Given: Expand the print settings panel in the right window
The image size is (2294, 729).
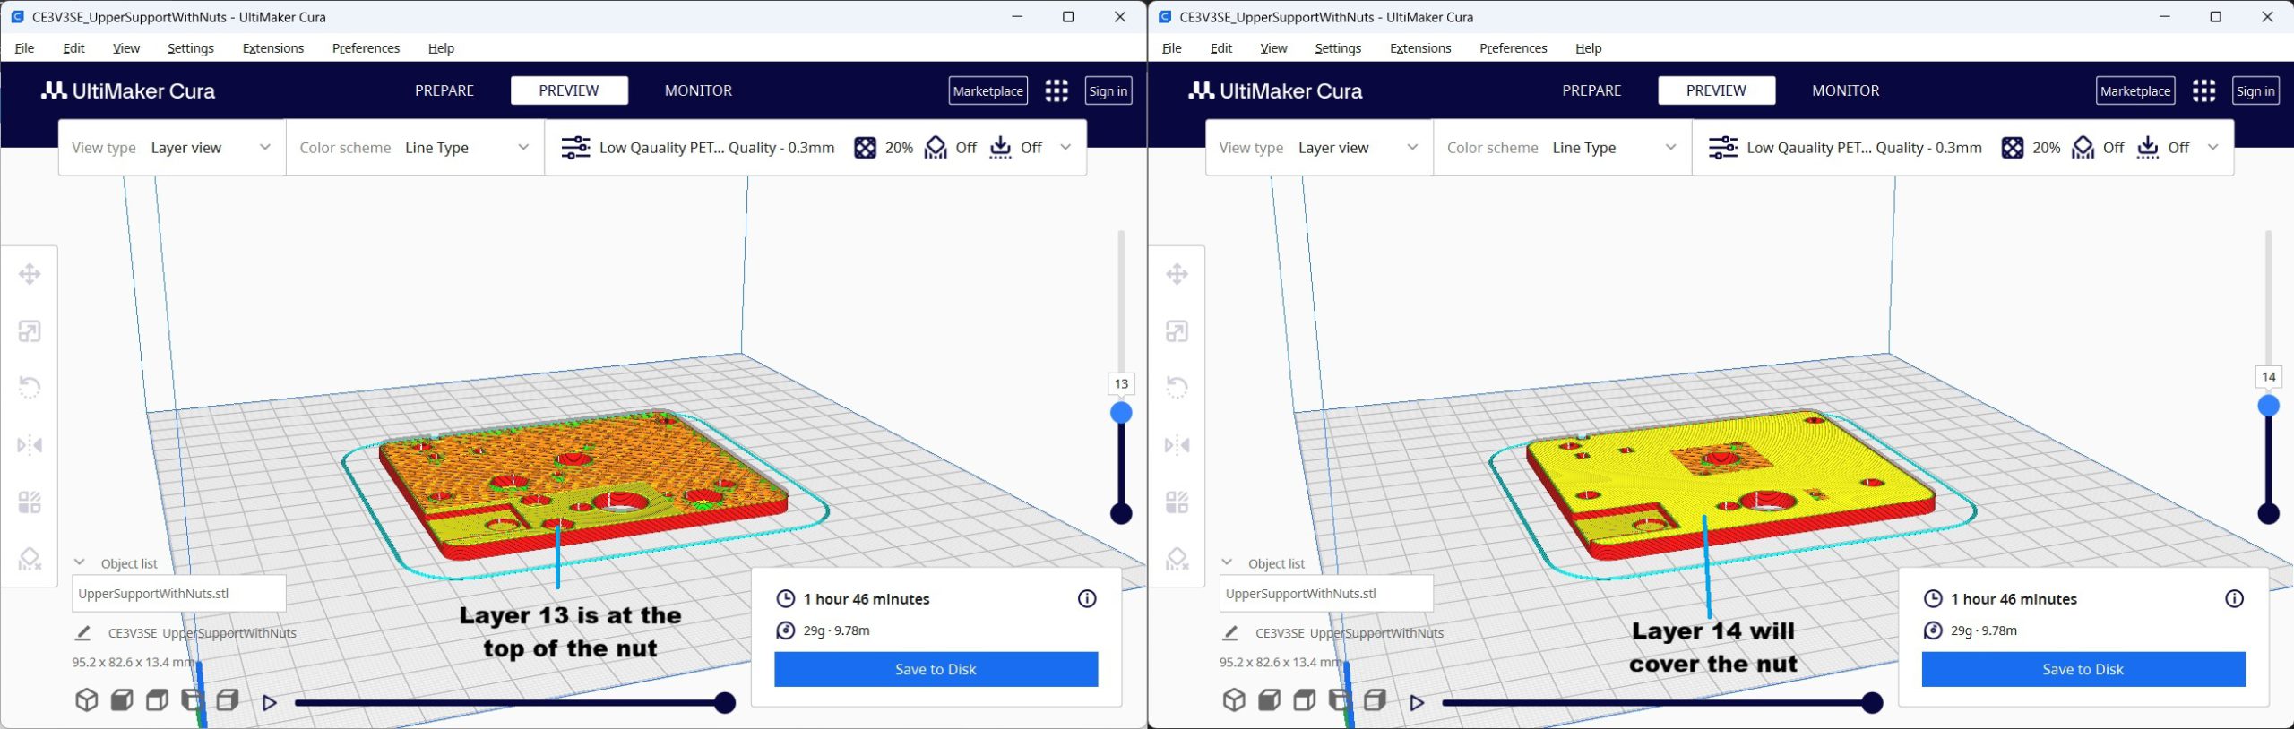Looking at the screenshot, I should (x=2212, y=147).
